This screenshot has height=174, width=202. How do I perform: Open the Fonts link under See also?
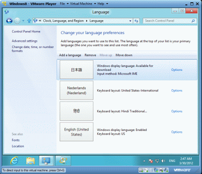tap(16, 140)
